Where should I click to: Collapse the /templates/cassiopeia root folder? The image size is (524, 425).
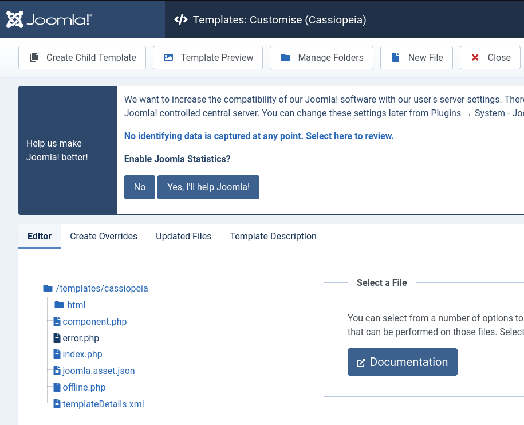pyautogui.click(x=96, y=288)
